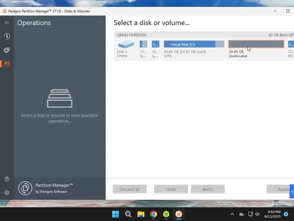Click the 40.88 GB (34.85 GB used) text
The width and height of the screenshot is (294, 221).
click(x=185, y=52)
